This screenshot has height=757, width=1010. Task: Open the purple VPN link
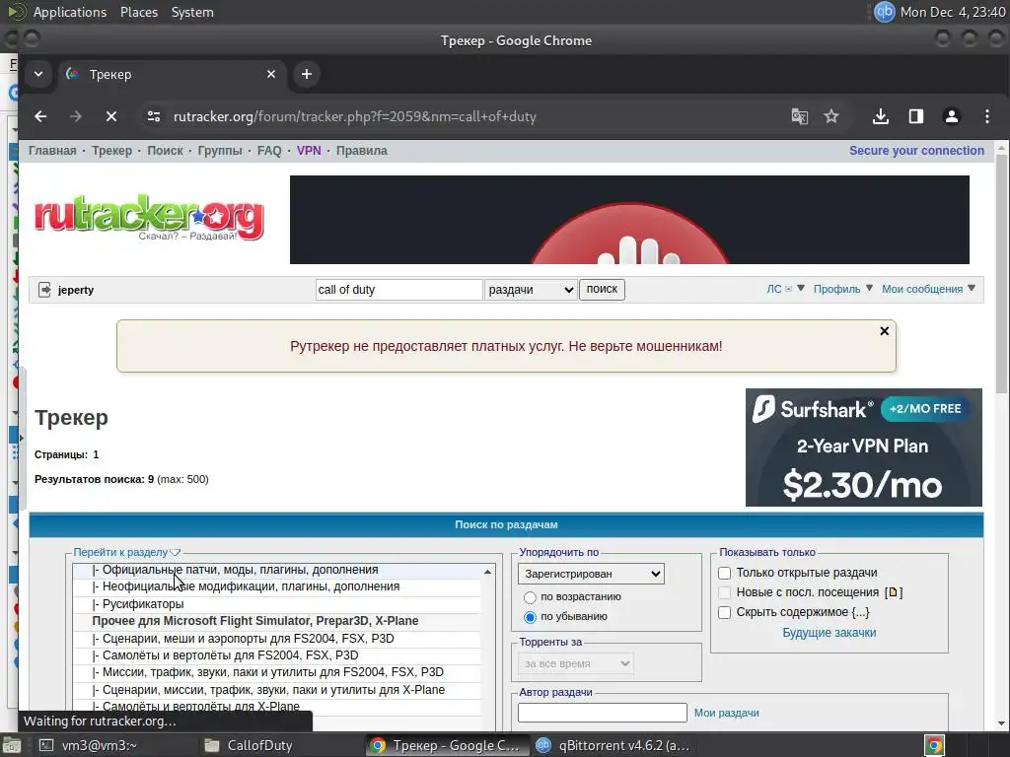click(x=309, y=151)
